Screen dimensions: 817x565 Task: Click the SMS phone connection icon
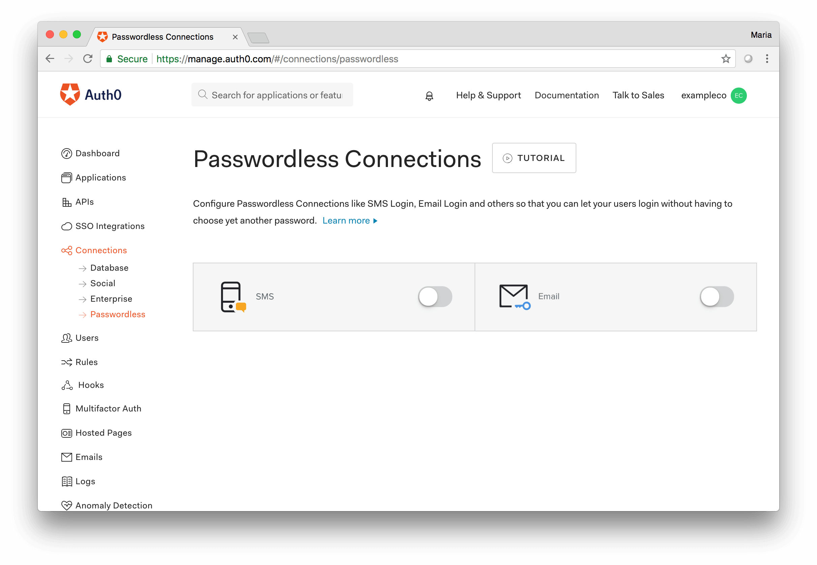(233, 297)
